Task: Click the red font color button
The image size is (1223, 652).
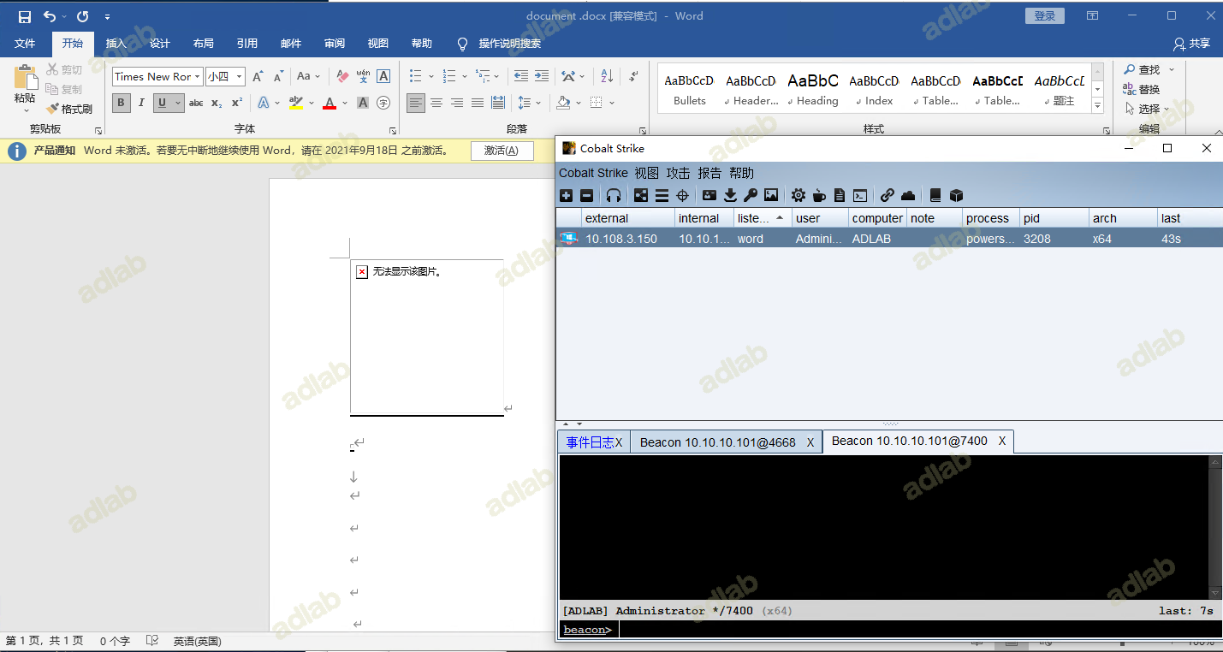Action: (329, 103)
